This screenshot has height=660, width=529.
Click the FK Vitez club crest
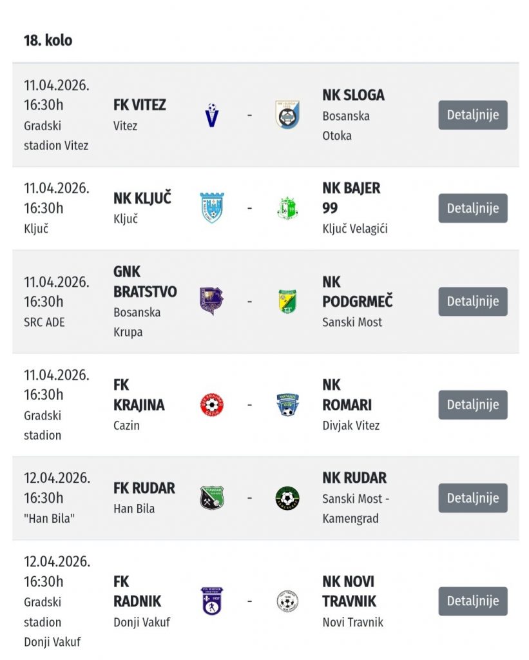[x=211, y=115]
